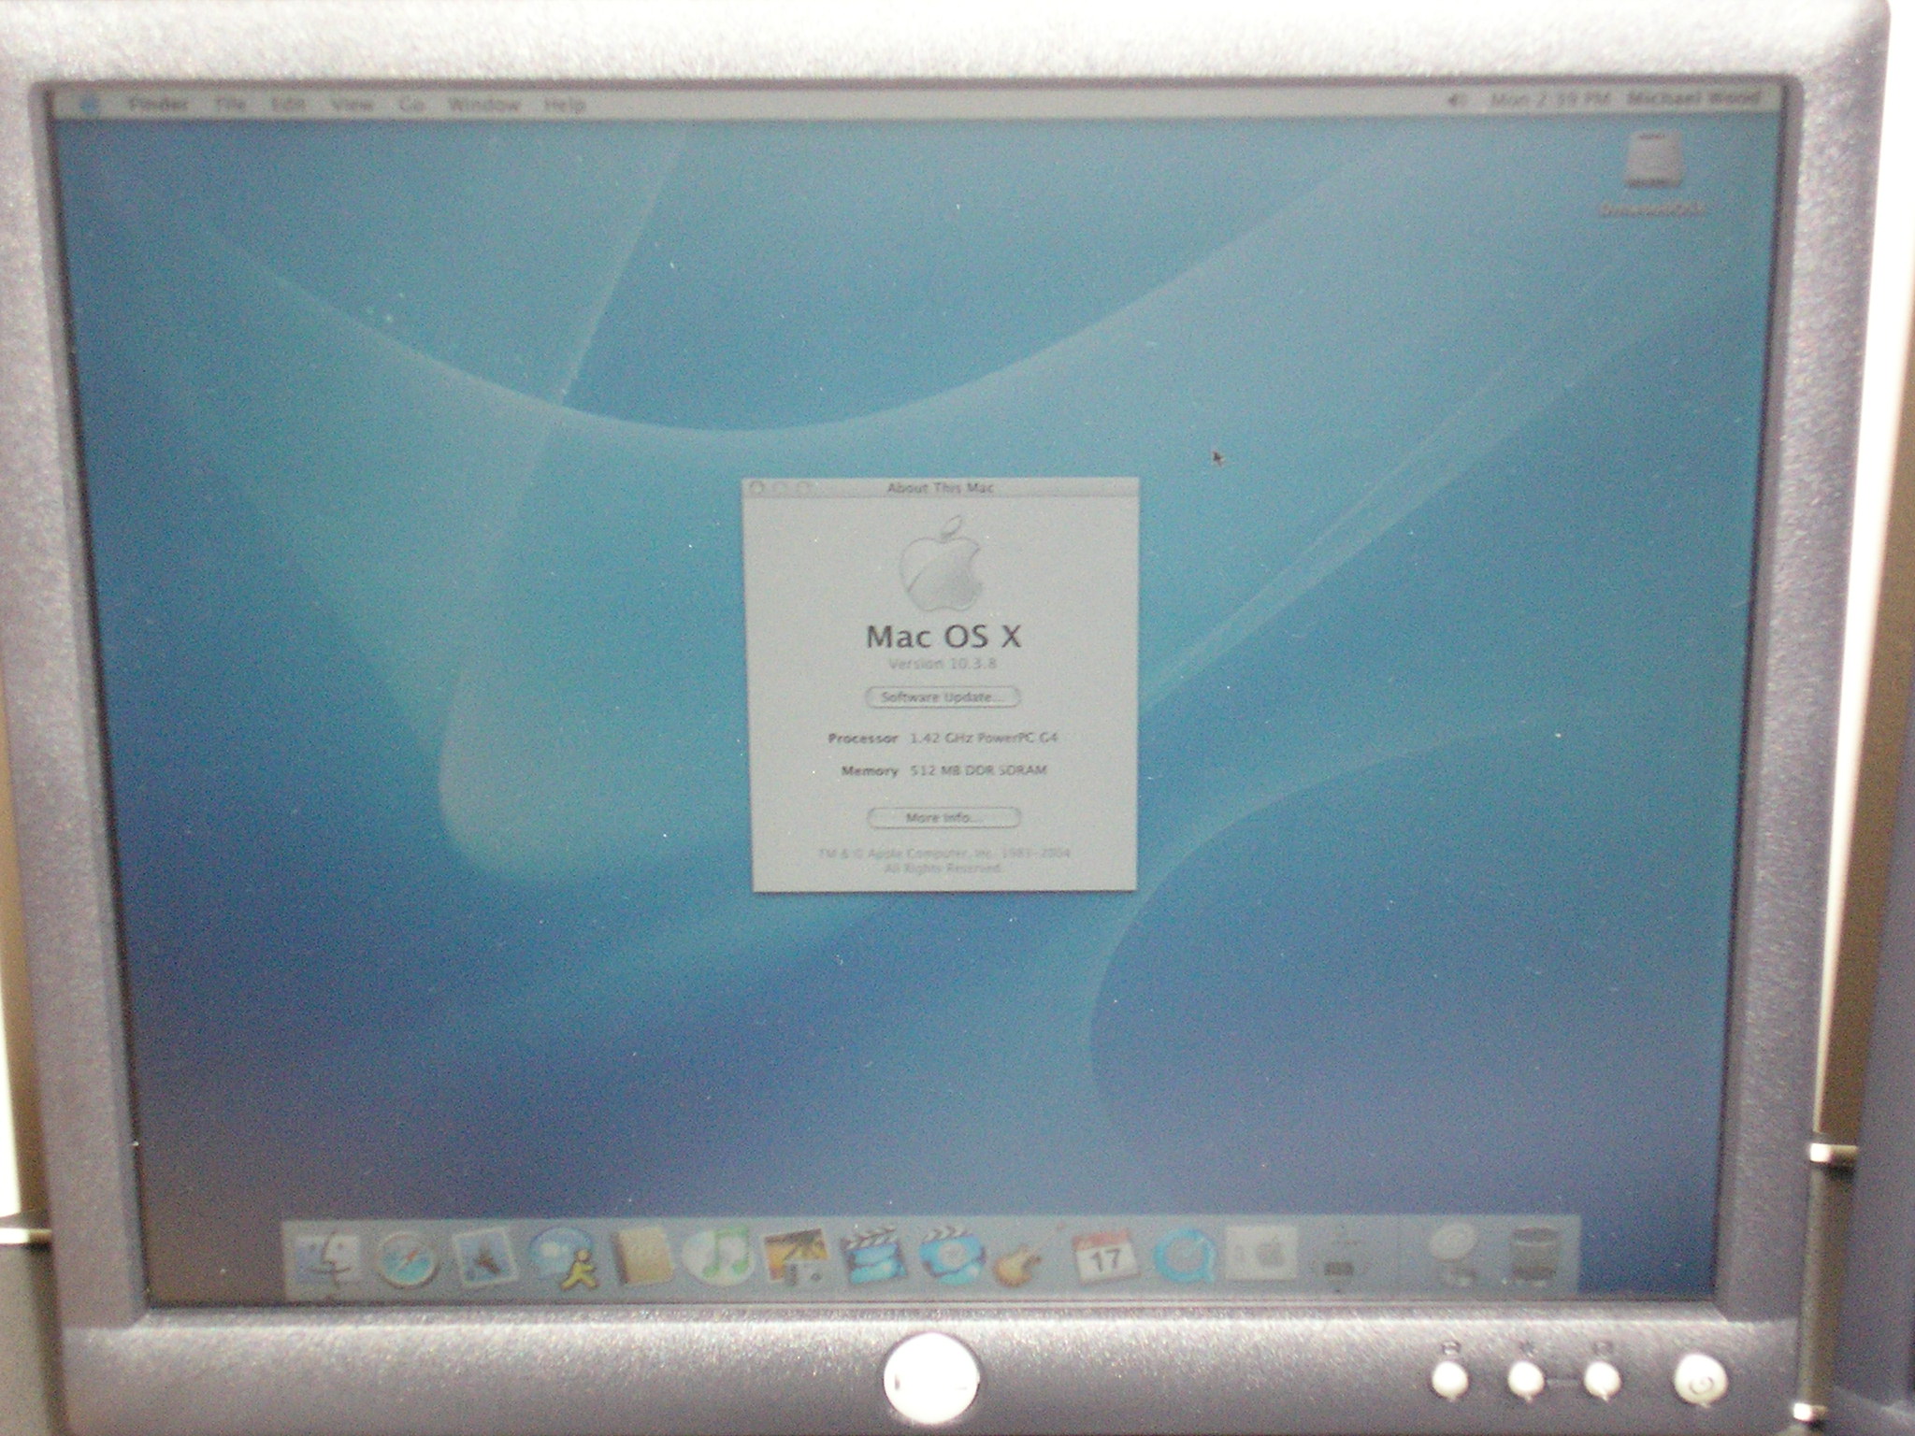
Task: Open the Apple menu
Action: [x=90, y=105]
